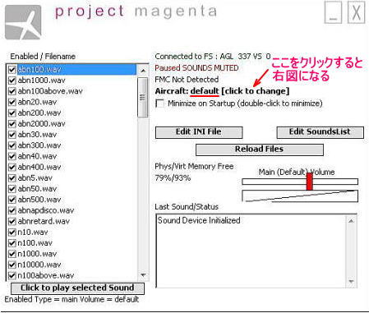The height and width of the screenshot is (313, 369).
Task: Click sound list scrollbar thumb
Action: click(x=142, y=97)
